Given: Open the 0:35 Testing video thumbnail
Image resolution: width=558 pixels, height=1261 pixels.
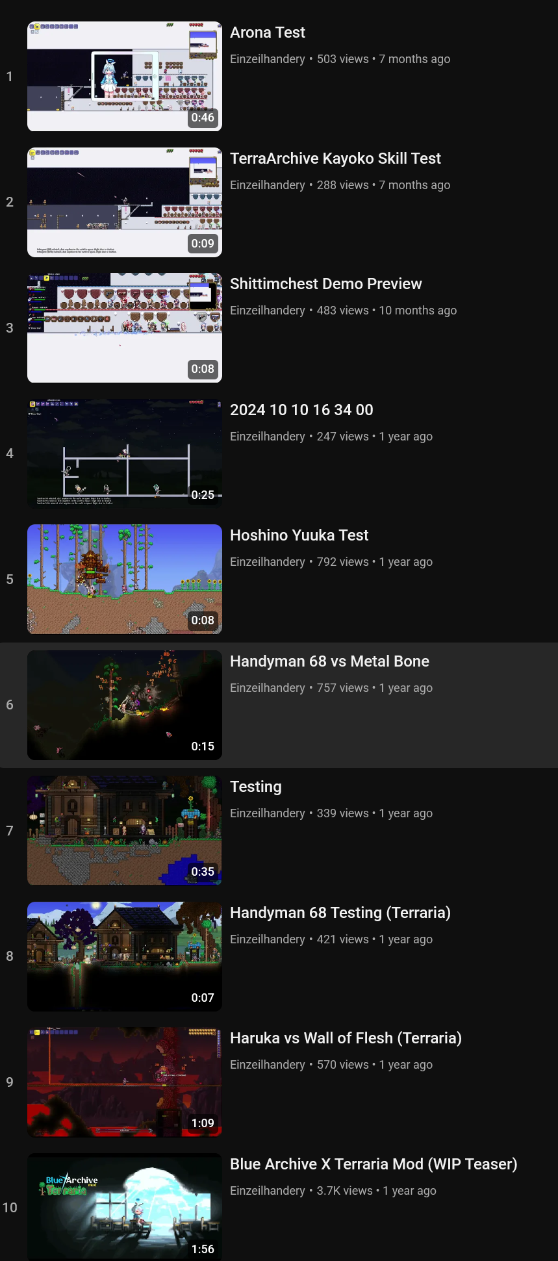Looking at the screenshot, I should coord(125,830).
